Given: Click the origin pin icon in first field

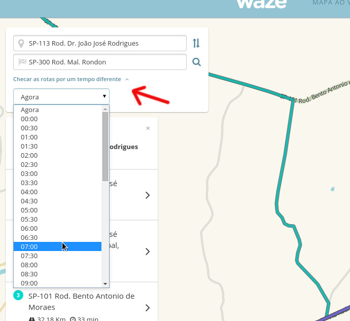Looking at the screenshot, I should [x=21, y=44].
